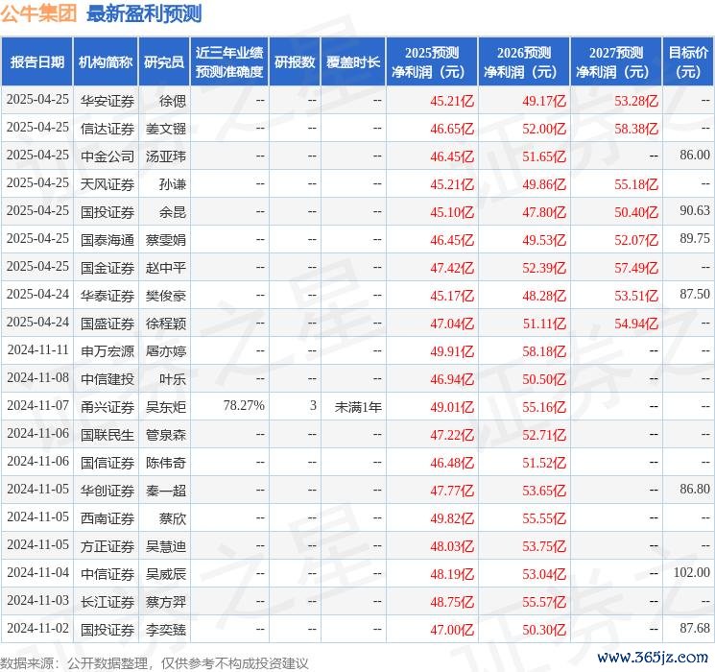This screenshot has width=715, height=672.
Task: Click the 最新盈利预测 heading
Action: click(x=144, y=13)
